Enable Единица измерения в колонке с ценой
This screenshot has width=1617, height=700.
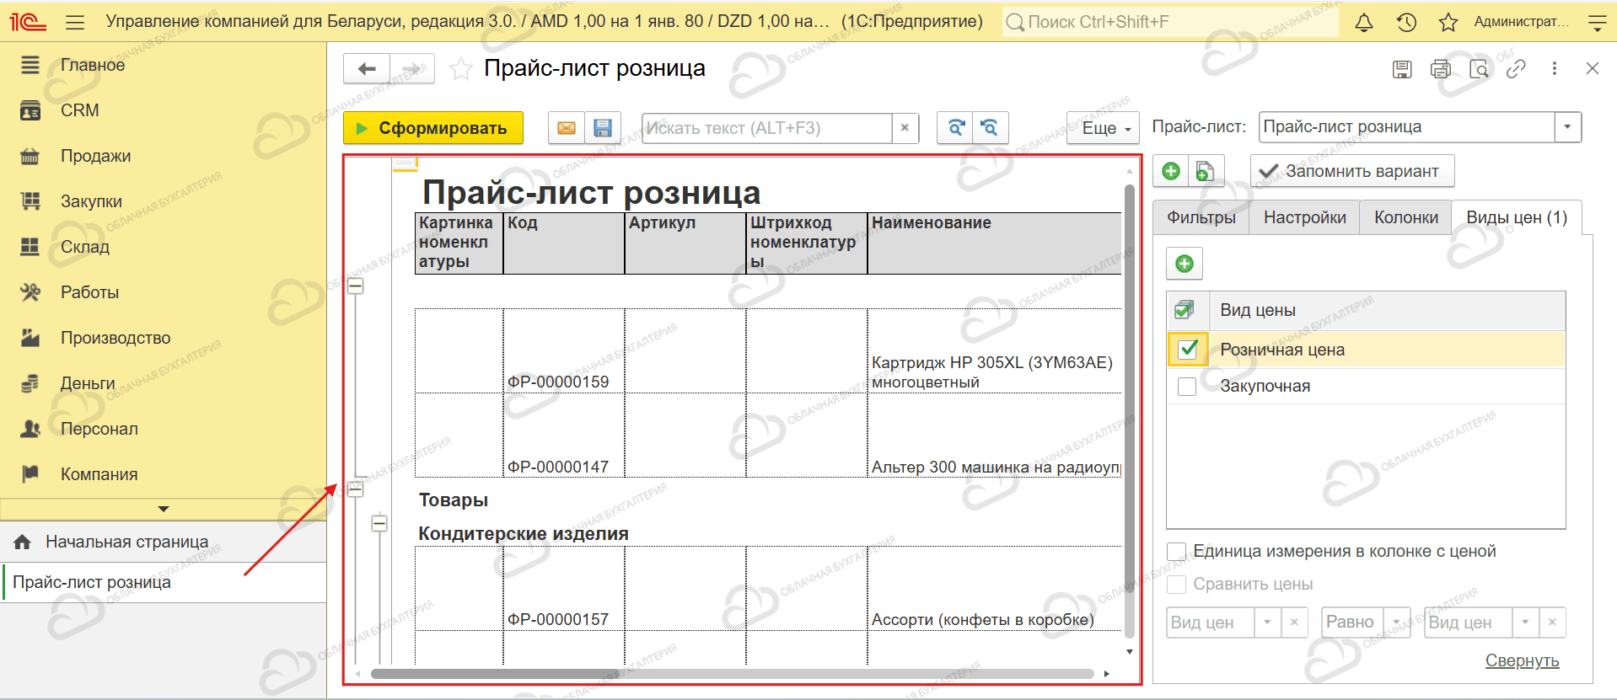tap(1177, 551)
